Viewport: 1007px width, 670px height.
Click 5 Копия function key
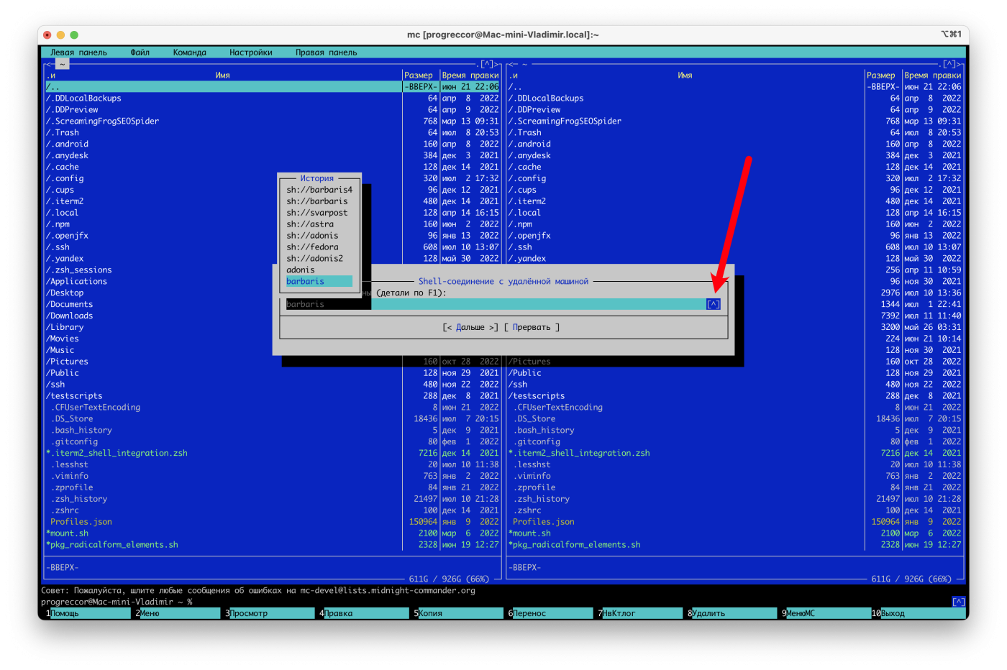click(460, 613)
